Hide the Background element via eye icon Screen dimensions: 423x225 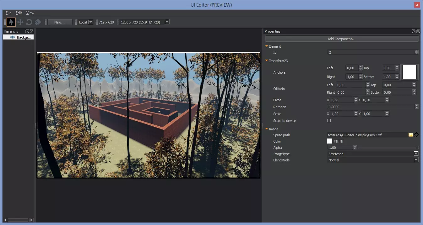pyautogui.click(x=13, y=37)
